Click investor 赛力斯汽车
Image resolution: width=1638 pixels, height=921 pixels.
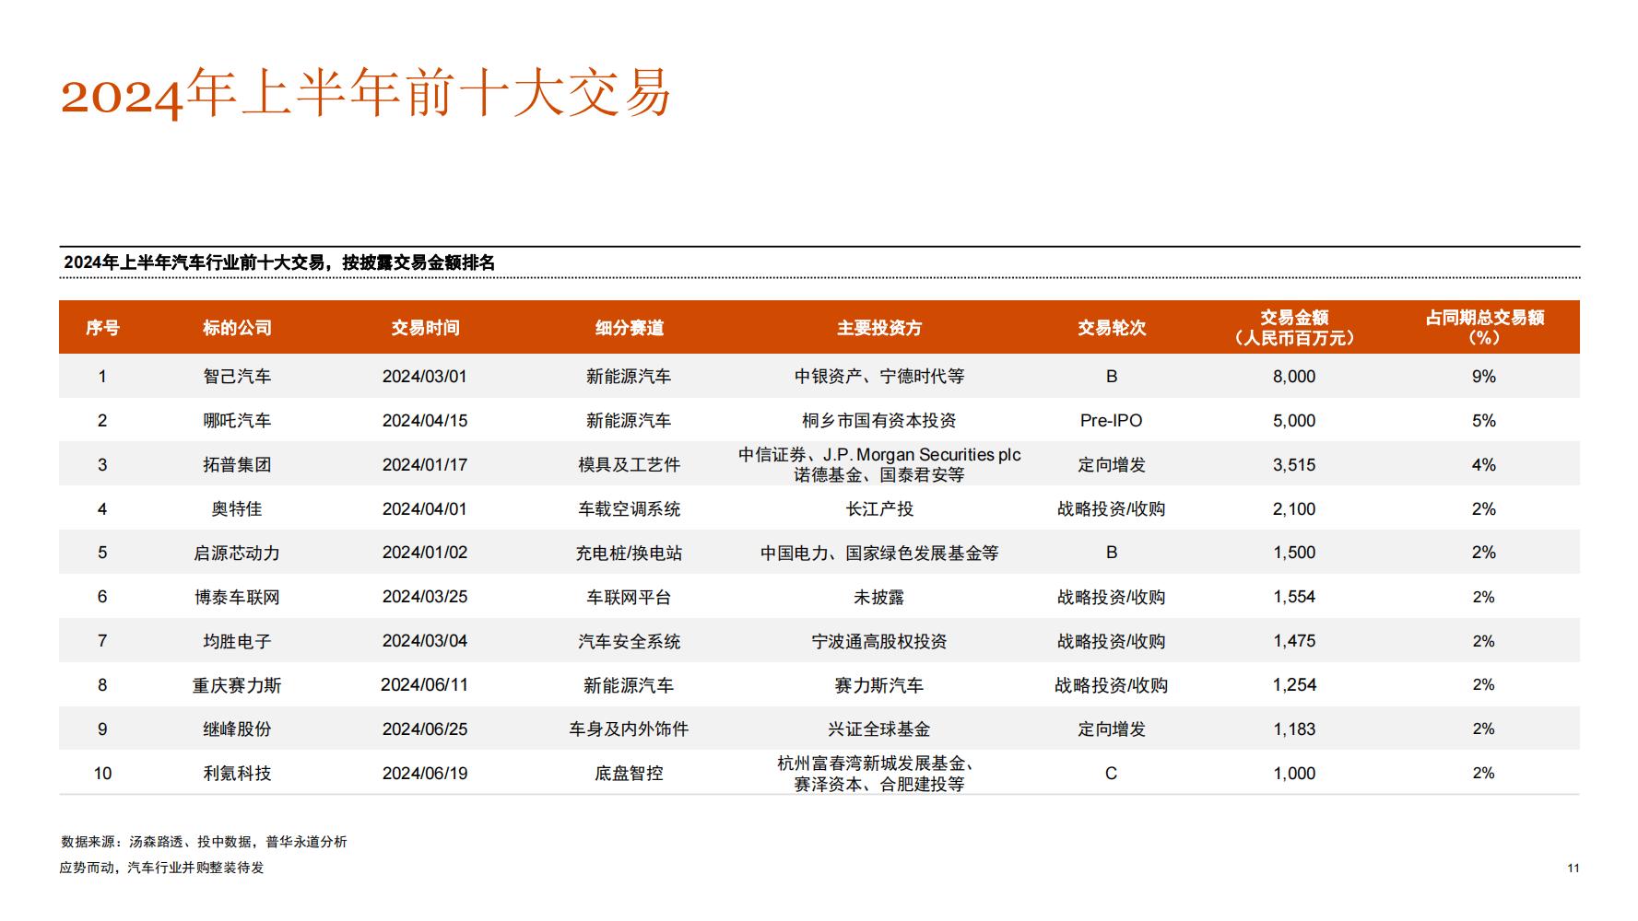tap(879, 686)
